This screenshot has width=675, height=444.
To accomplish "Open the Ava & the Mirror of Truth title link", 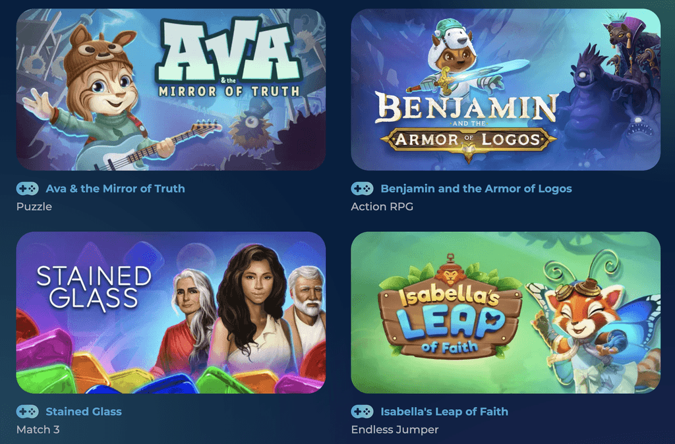I will click(115, 188).
